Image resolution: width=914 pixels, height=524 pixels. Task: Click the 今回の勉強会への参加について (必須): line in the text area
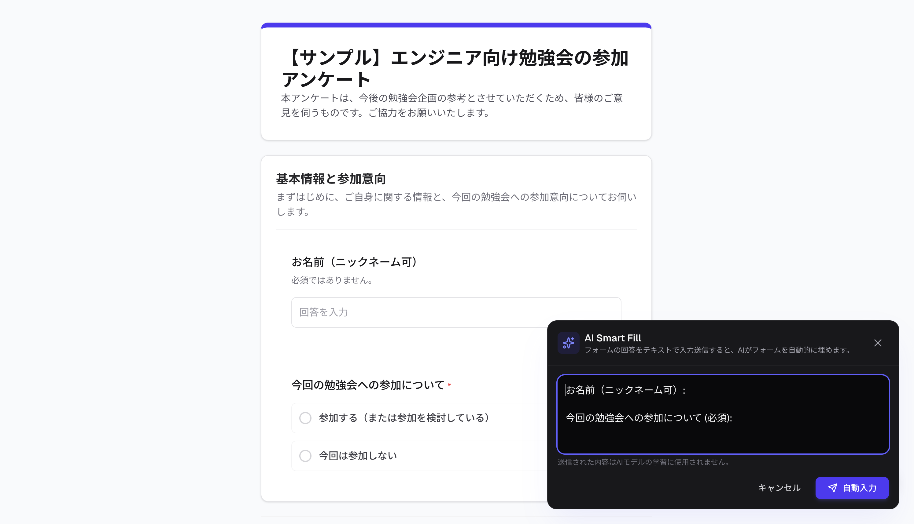pyautogui.click(x=648, y=418)
